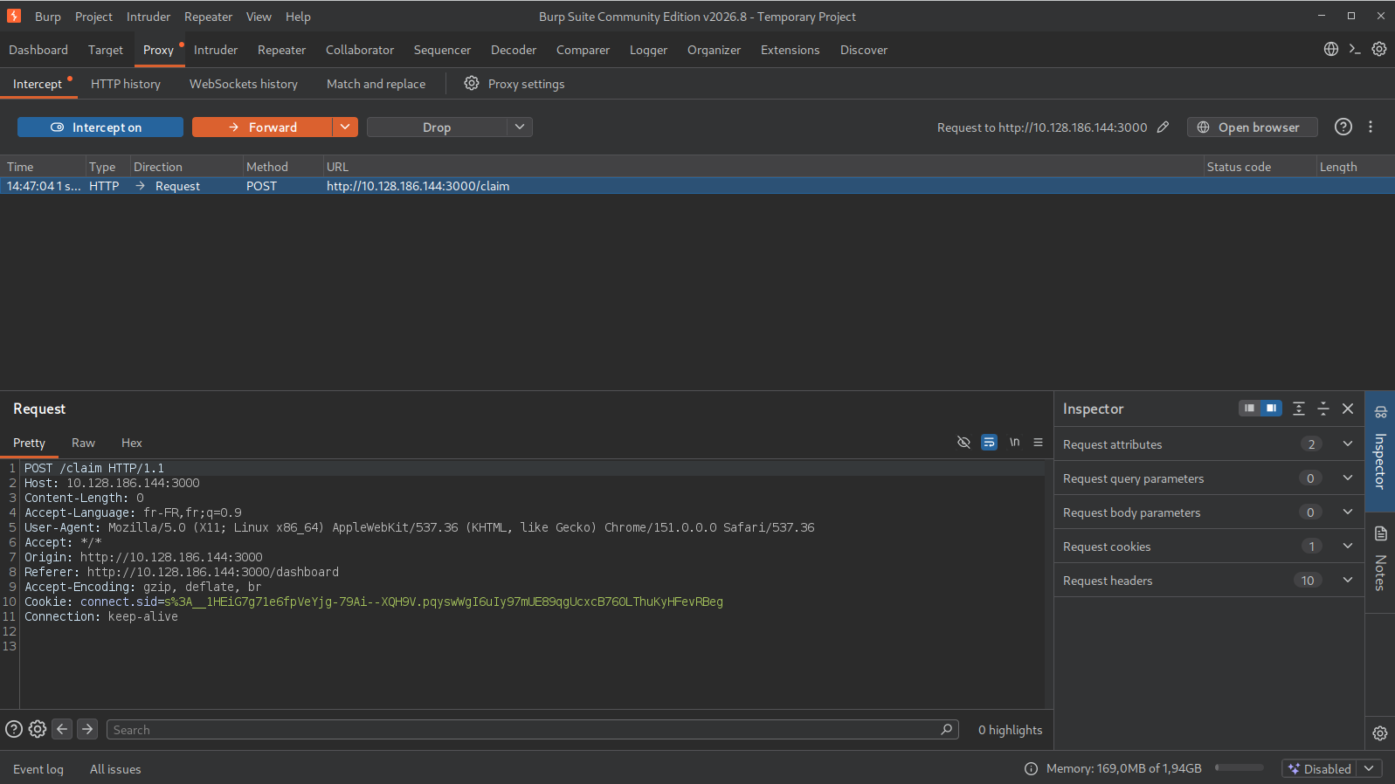Viewport: 1395px width, 784px height.
Task: Expand Request query parameters section
Action: (1209, 478)
